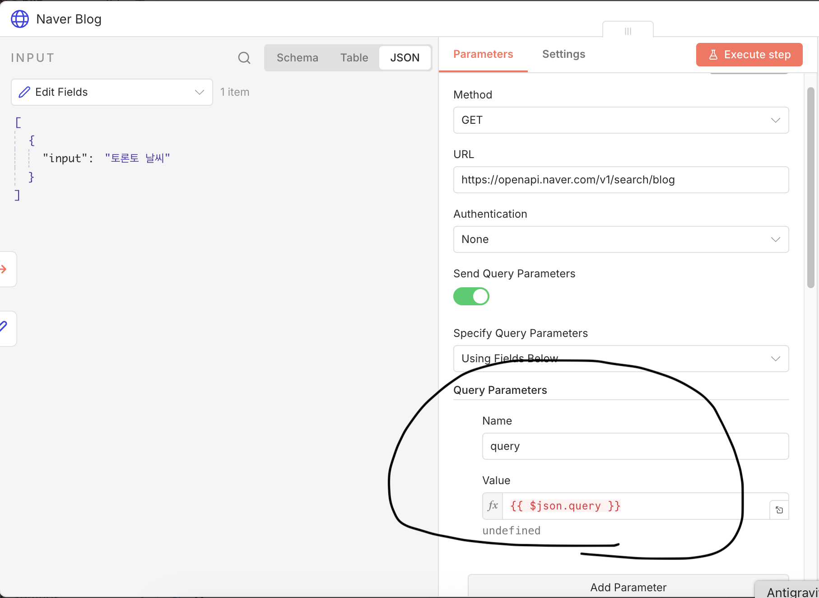Select the red arrow node icon on canvas
Image resolution: width=819 pixels, height=598 pixels.
click(x=5, y=269)
